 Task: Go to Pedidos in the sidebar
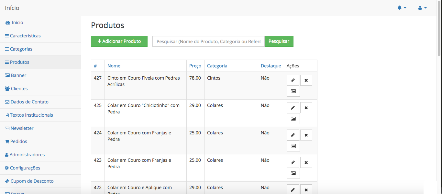(x=18, y=141)
